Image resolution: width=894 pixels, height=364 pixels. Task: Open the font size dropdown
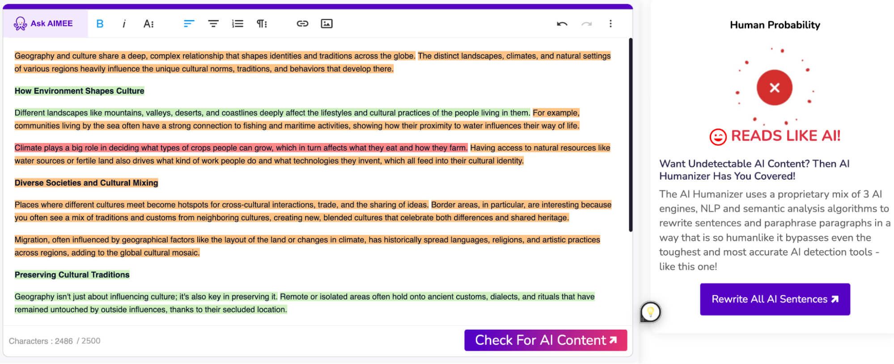click(148, 24)
